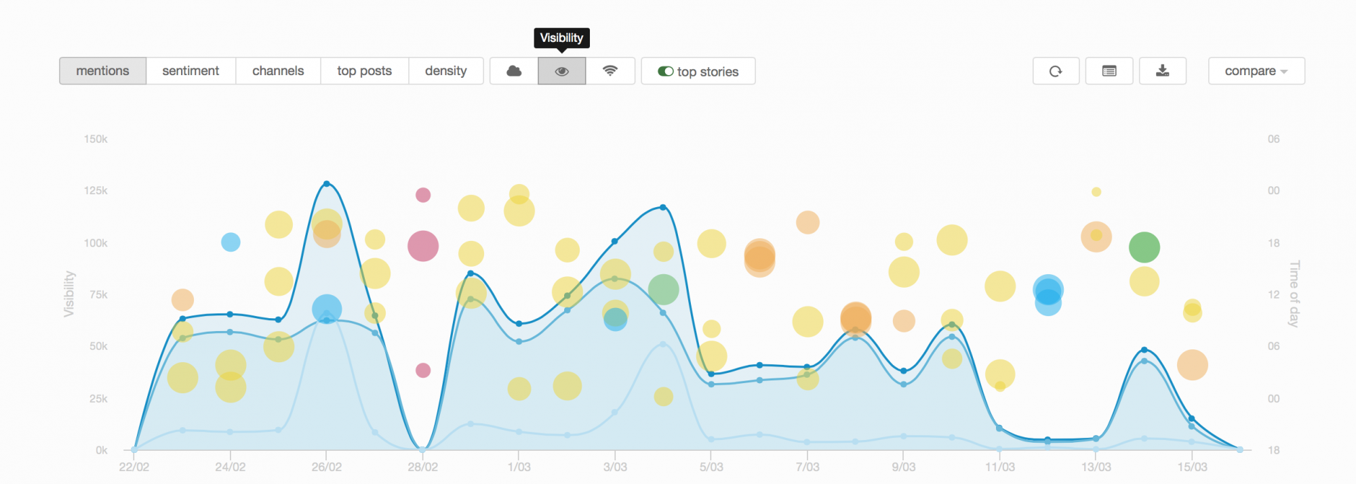This screenshot has height=484, width=1356.
Task: Expand the compare dropdown
Action: point(1256,71)
